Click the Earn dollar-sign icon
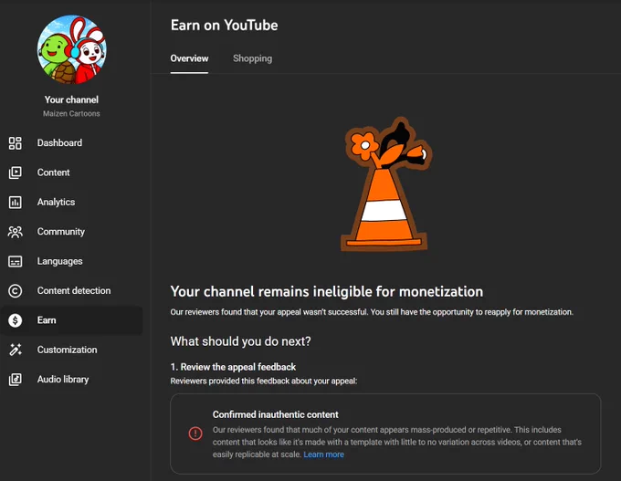Screen dimensions: 621x481 [15, 320]
